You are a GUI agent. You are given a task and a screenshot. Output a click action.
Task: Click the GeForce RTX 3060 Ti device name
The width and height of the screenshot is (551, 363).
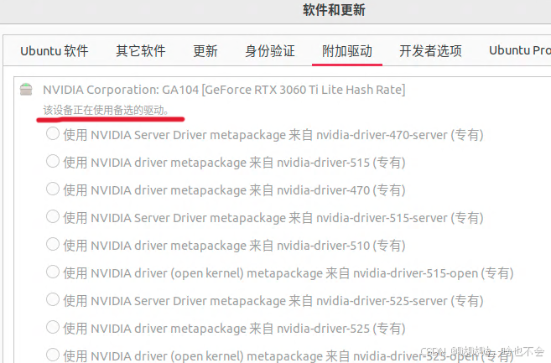[224, 90]
